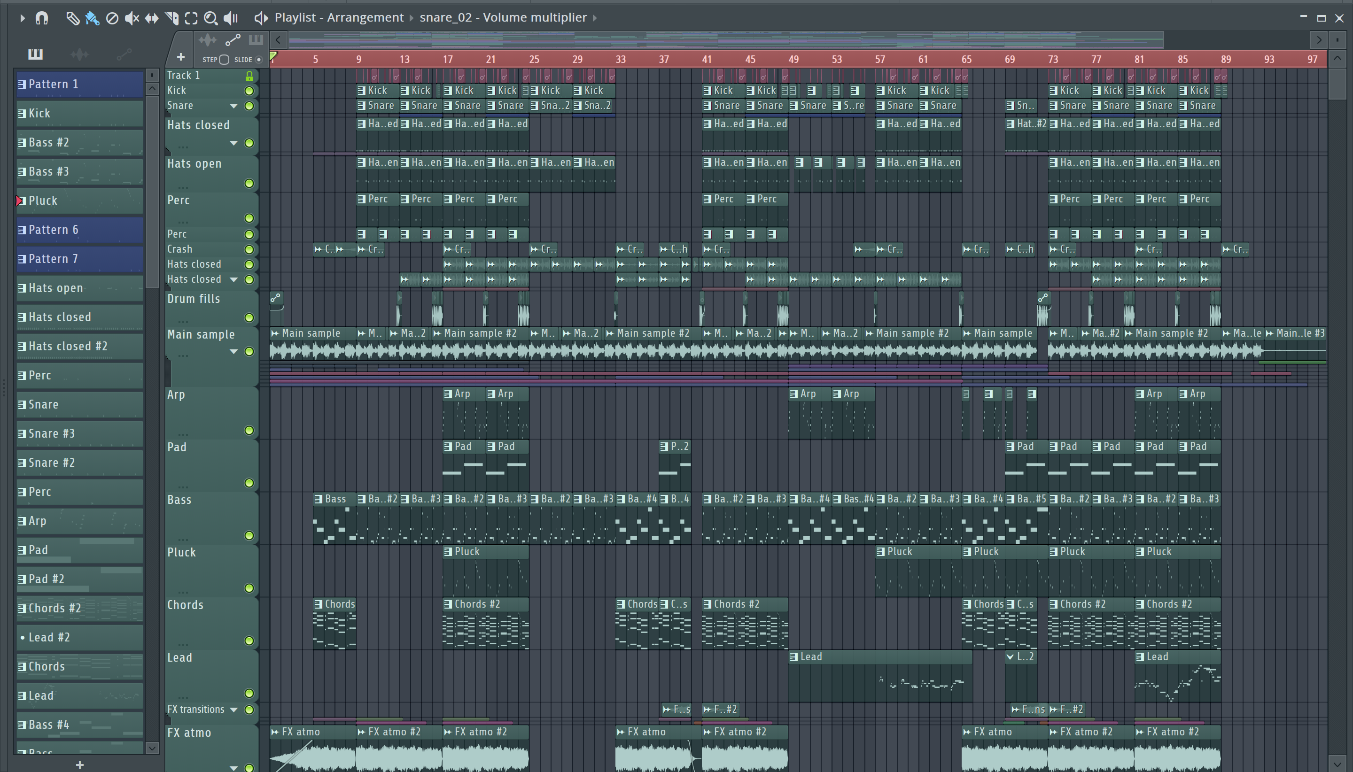Mute the Kick track LED
The width and height of the screenshot is (1353, 772).
pyautogui.click(x=249, y=91)
